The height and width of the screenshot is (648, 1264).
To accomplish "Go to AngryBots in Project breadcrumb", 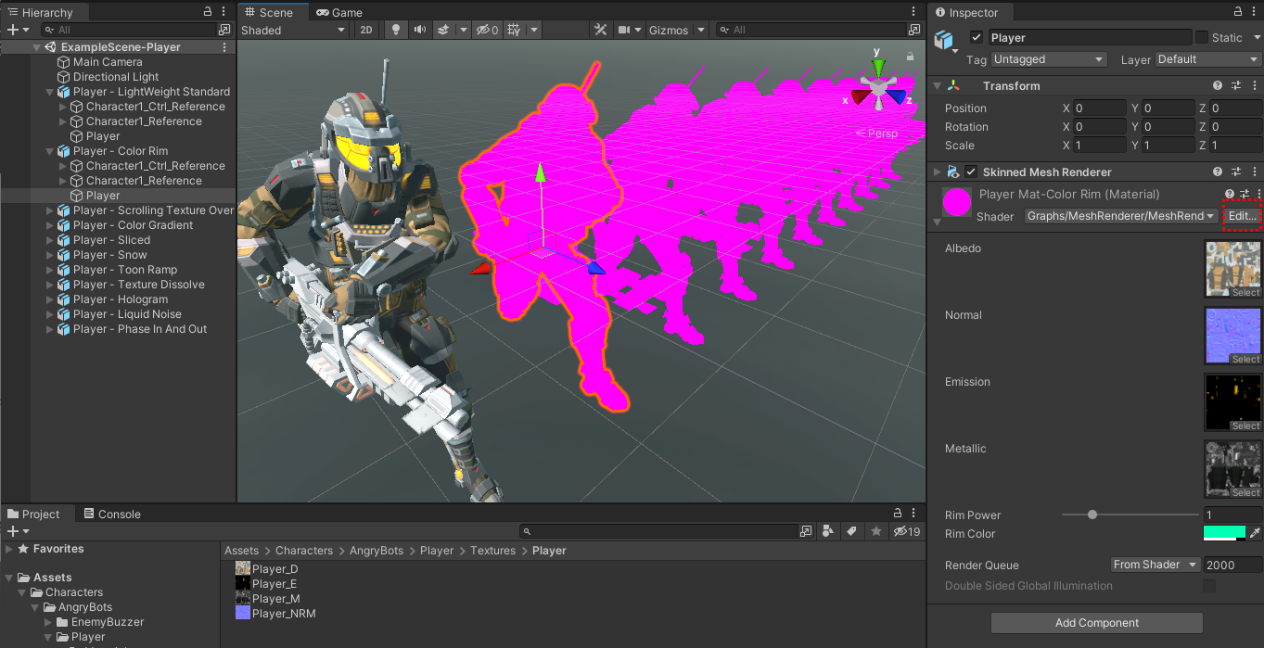I will [377, 551].
